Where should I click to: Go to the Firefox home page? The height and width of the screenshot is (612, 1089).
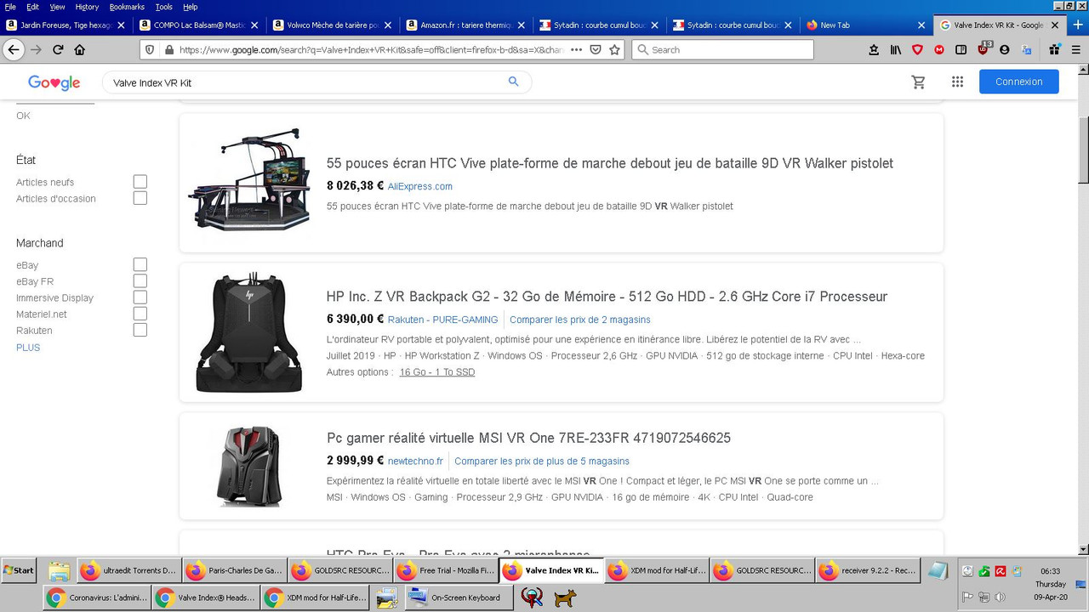[80, 50]
